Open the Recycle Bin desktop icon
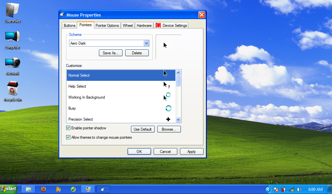 [x=13, y=92]
